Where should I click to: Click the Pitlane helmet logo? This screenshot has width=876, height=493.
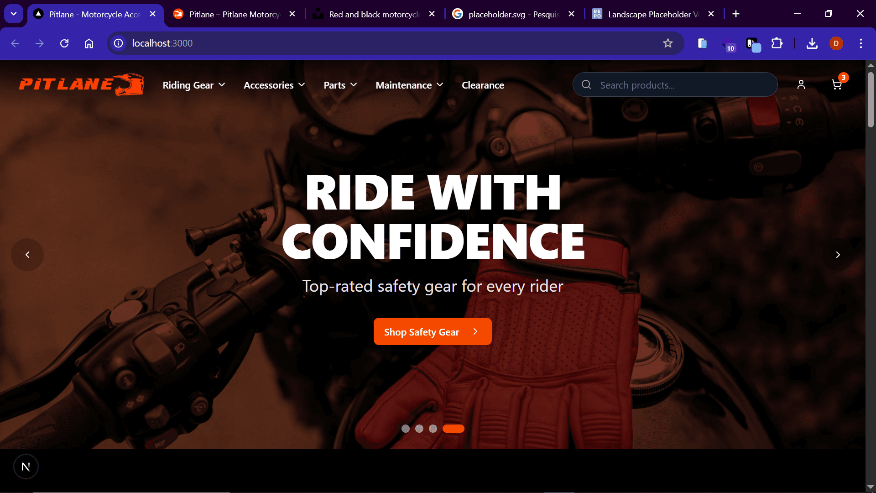(81, 85)
